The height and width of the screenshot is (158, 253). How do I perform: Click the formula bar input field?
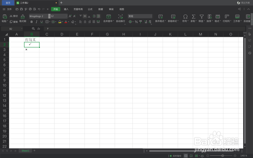click(x=144, y=29)
